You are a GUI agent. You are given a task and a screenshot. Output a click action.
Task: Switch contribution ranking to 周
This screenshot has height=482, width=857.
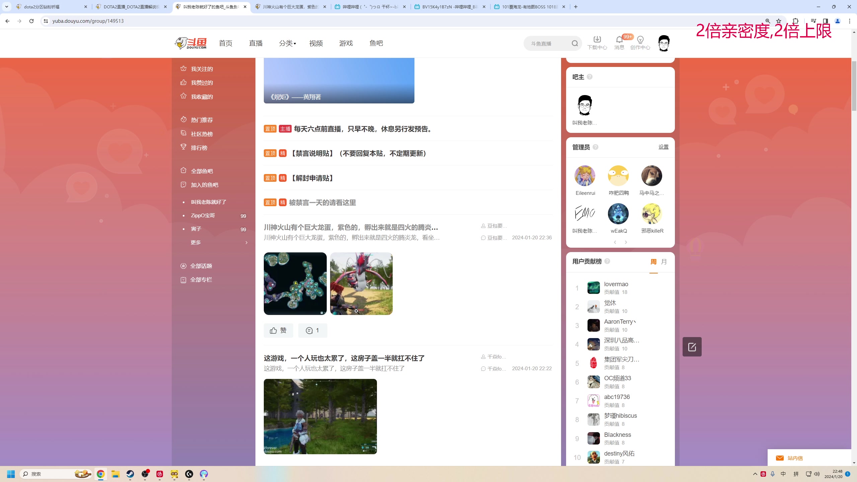[x=653, y=262]
